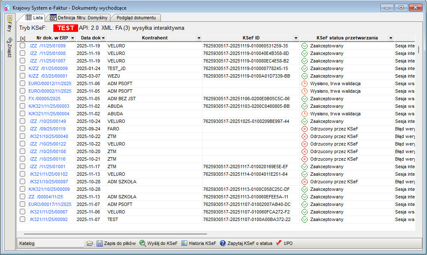Click the rejected status icon for /K321/10/25/00048

tap(305, 137)
